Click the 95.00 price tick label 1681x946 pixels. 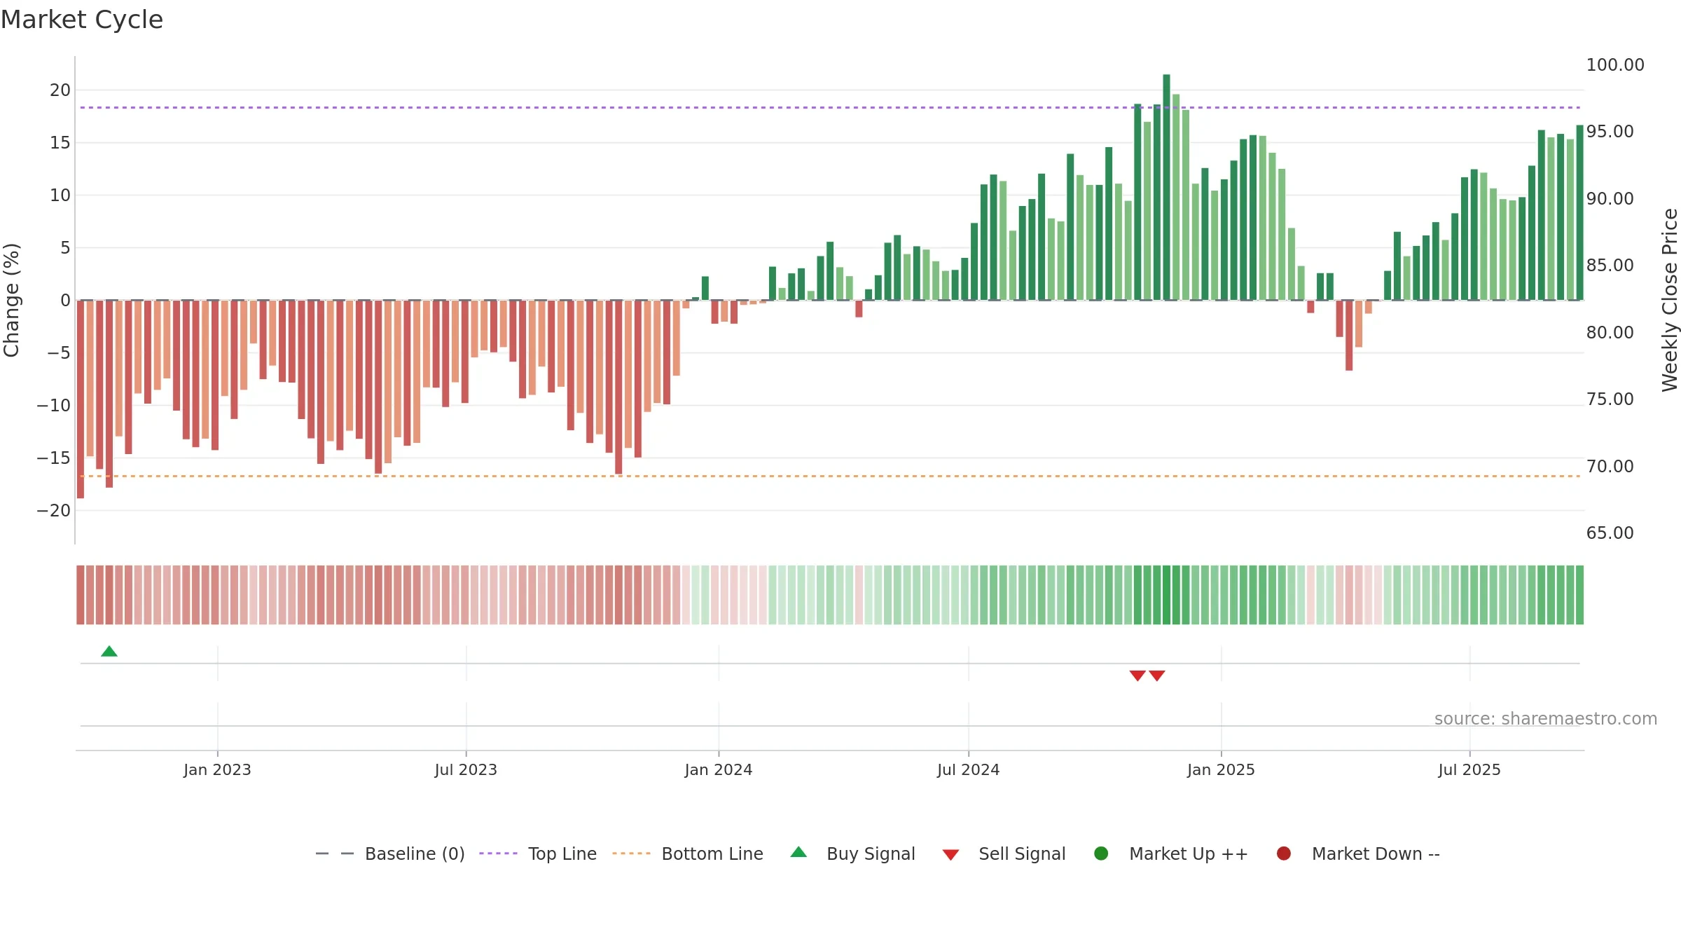[1610, 132]
